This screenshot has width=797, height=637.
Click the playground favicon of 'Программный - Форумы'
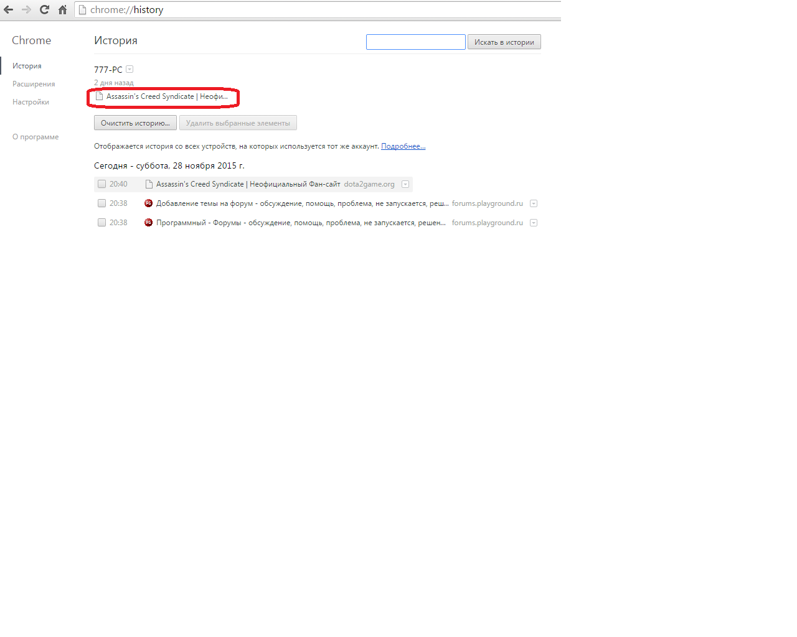tap(148, 223)
